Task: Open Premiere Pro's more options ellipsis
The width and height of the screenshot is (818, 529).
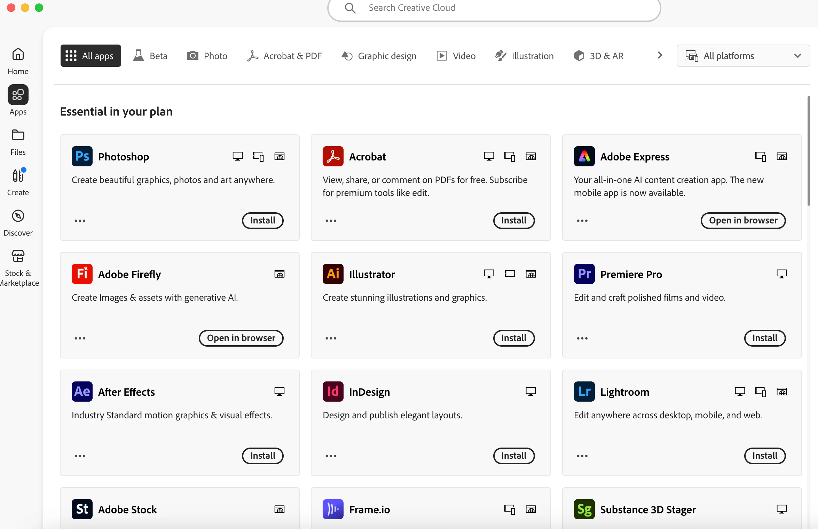Action: pos(582,338)
